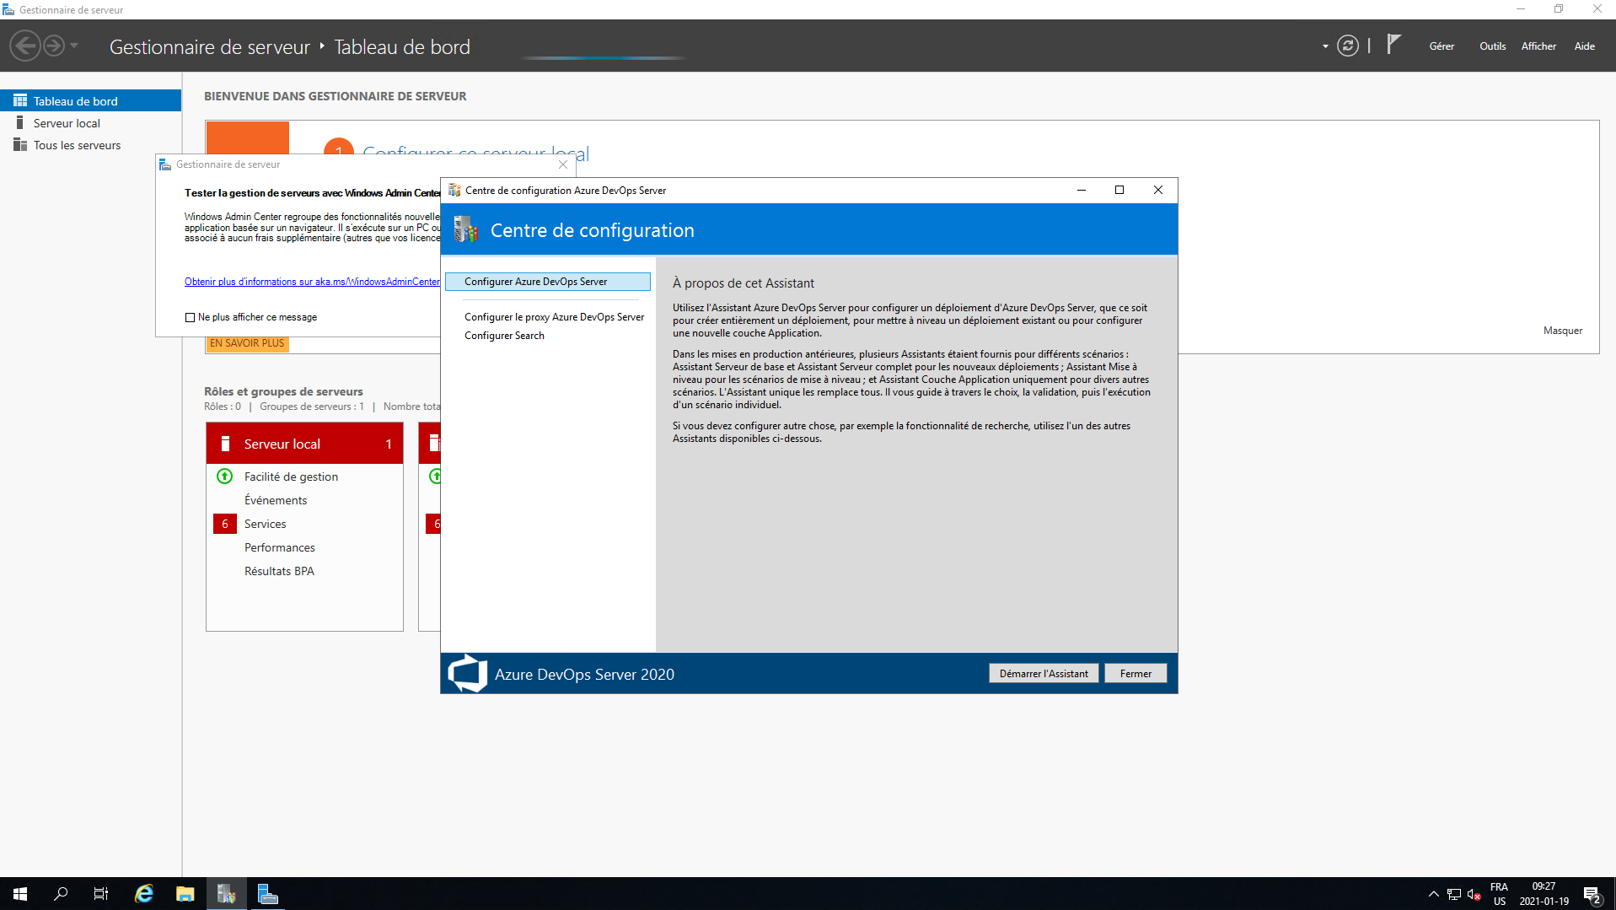Select Configurer Search in the wizard list
Screen dimensions: 1616x910
pos(504,336)
